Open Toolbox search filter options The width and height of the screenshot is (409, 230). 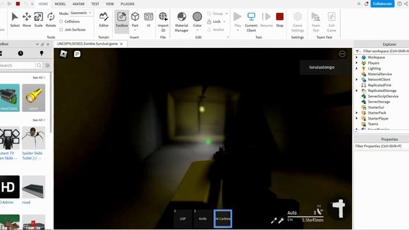[47, 65]
